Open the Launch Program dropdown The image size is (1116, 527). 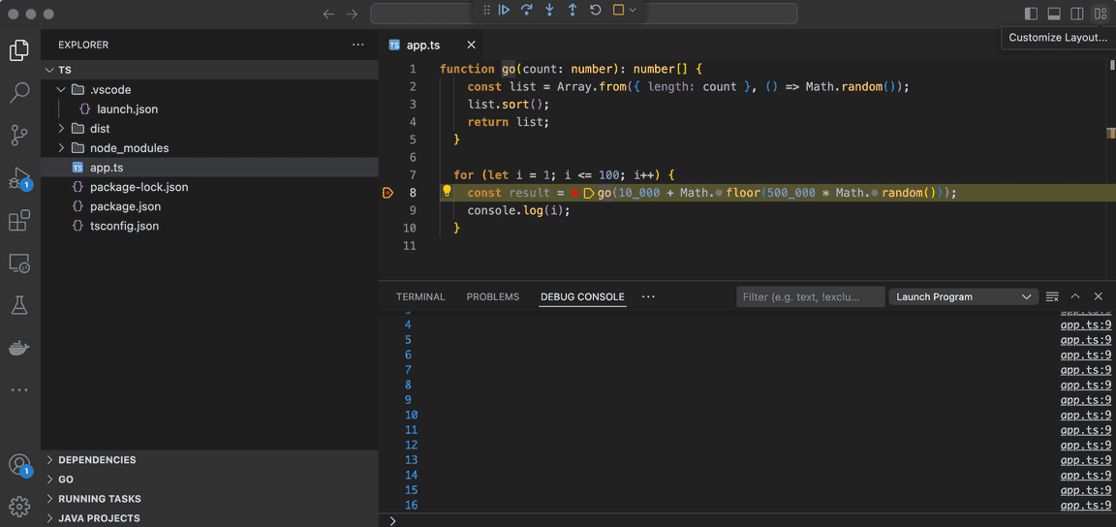(x=963, y=296)
